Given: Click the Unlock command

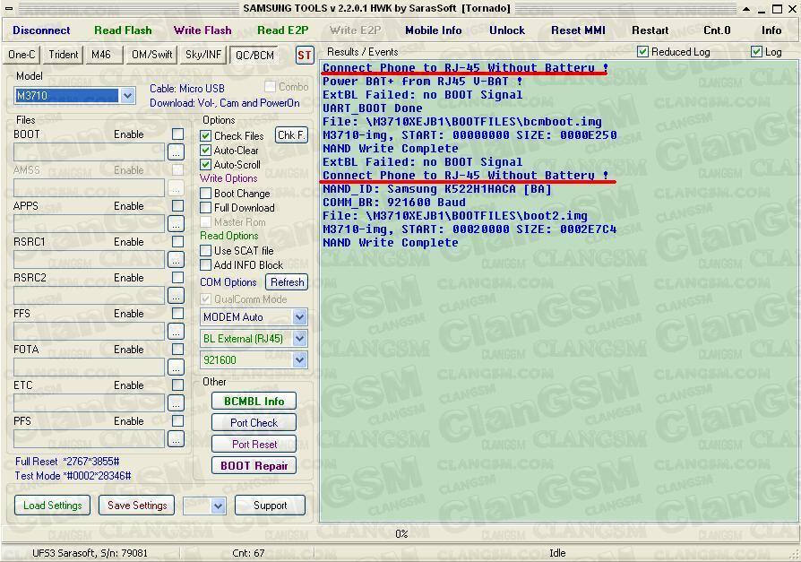Looking at the screenshot, I should [507, 30].
